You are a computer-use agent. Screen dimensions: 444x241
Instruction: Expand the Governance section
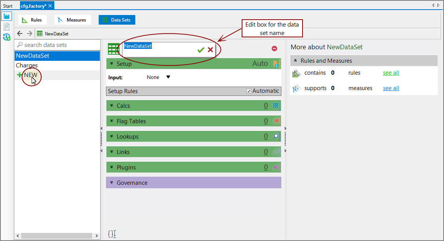point(112,183)
